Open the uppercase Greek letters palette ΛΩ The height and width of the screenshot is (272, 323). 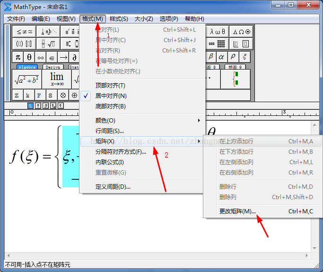(x=241, y=32)
